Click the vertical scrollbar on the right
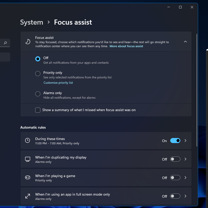208x208 pixels. pyautogui.click(x=197, y=89)
